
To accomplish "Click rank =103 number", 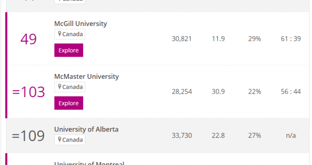I will click(x=29, y=92).
